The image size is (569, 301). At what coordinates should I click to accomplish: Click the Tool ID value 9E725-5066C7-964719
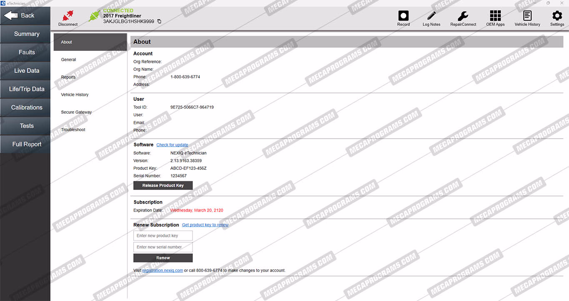[192, 107]
